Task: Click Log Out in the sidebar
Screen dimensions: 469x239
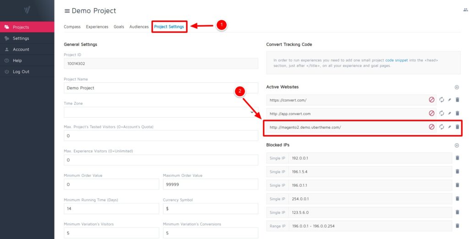Action: [x=27, y=72]
